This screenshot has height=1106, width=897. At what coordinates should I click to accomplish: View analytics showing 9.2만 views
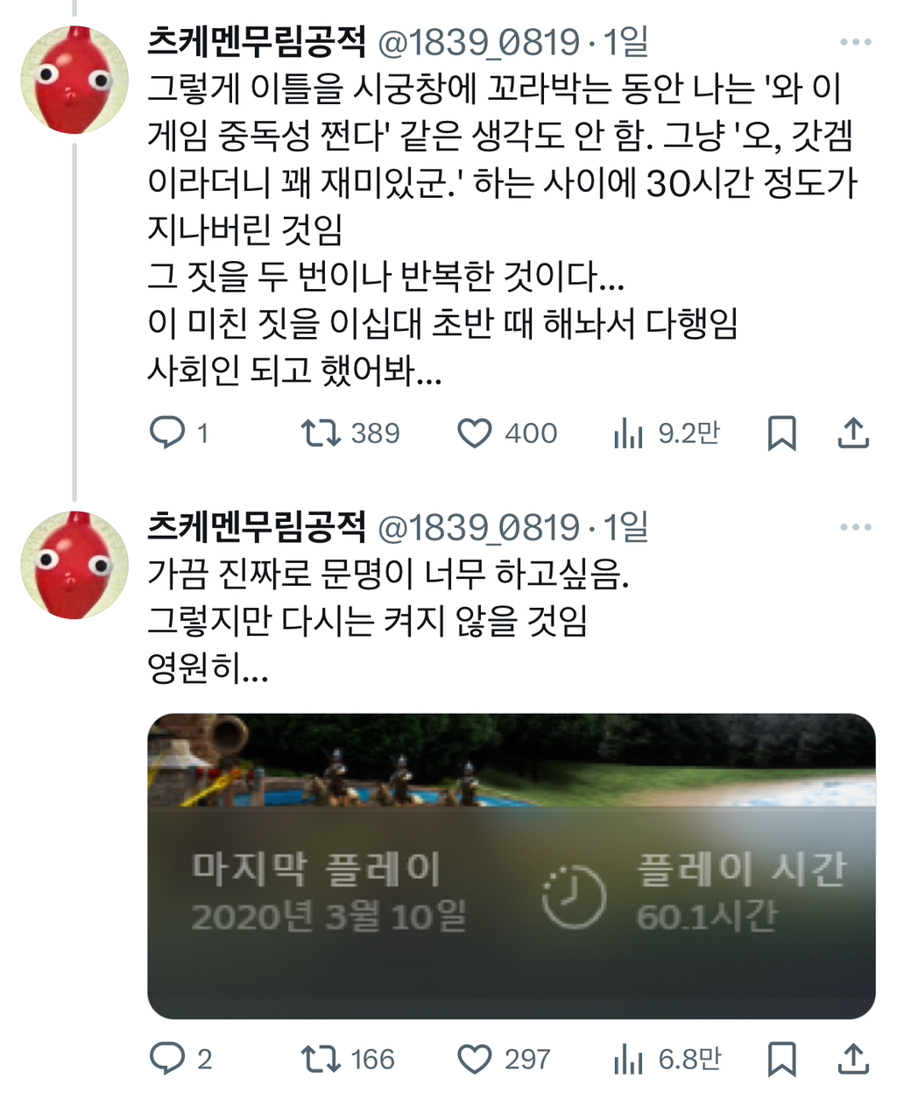(x=666, y=433)
